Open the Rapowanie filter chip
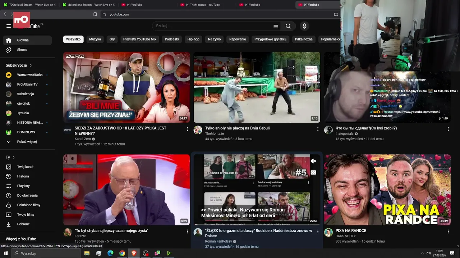Viewport: 460px width, 258px height. click(238, 39)
